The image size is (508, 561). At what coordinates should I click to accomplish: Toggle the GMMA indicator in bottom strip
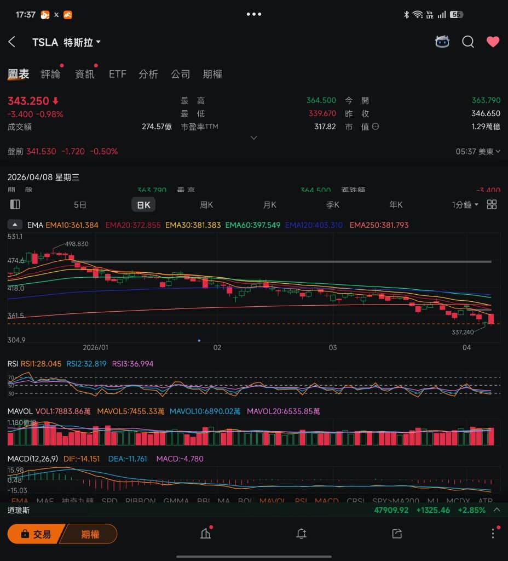click(176, 501)
